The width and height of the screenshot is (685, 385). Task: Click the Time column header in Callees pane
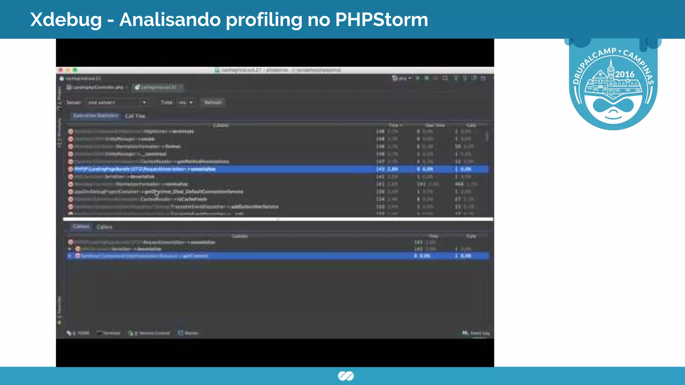pos(433,236)
